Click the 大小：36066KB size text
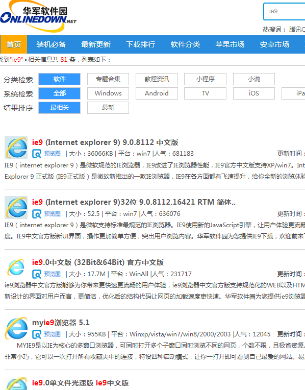 point(91,154)
